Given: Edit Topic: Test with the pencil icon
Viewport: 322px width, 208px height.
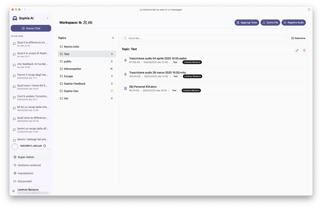Looking at the screenshot, I should click(297, 50).
